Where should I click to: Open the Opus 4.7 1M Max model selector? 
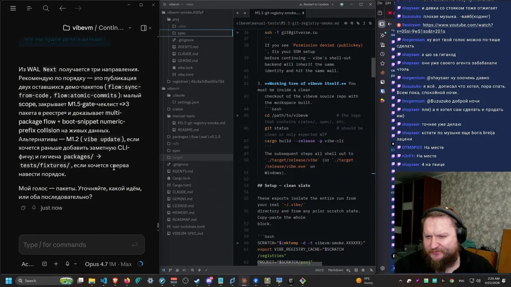pos(108,264)
